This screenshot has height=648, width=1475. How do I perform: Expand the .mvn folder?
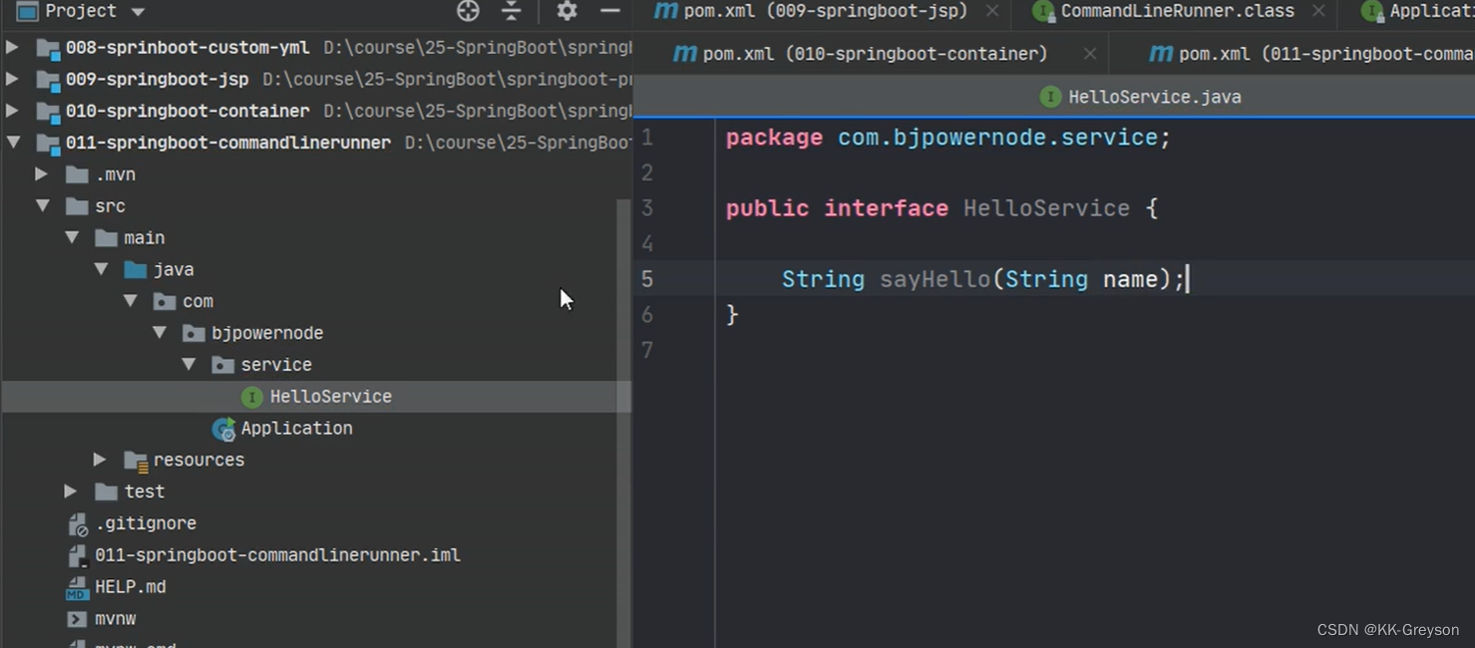[x=42, y=174]
